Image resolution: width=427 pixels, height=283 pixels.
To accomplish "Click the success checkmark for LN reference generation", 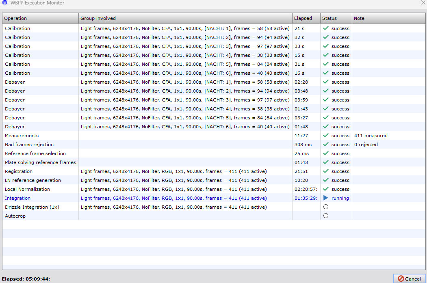I will [x=326, y=180].
